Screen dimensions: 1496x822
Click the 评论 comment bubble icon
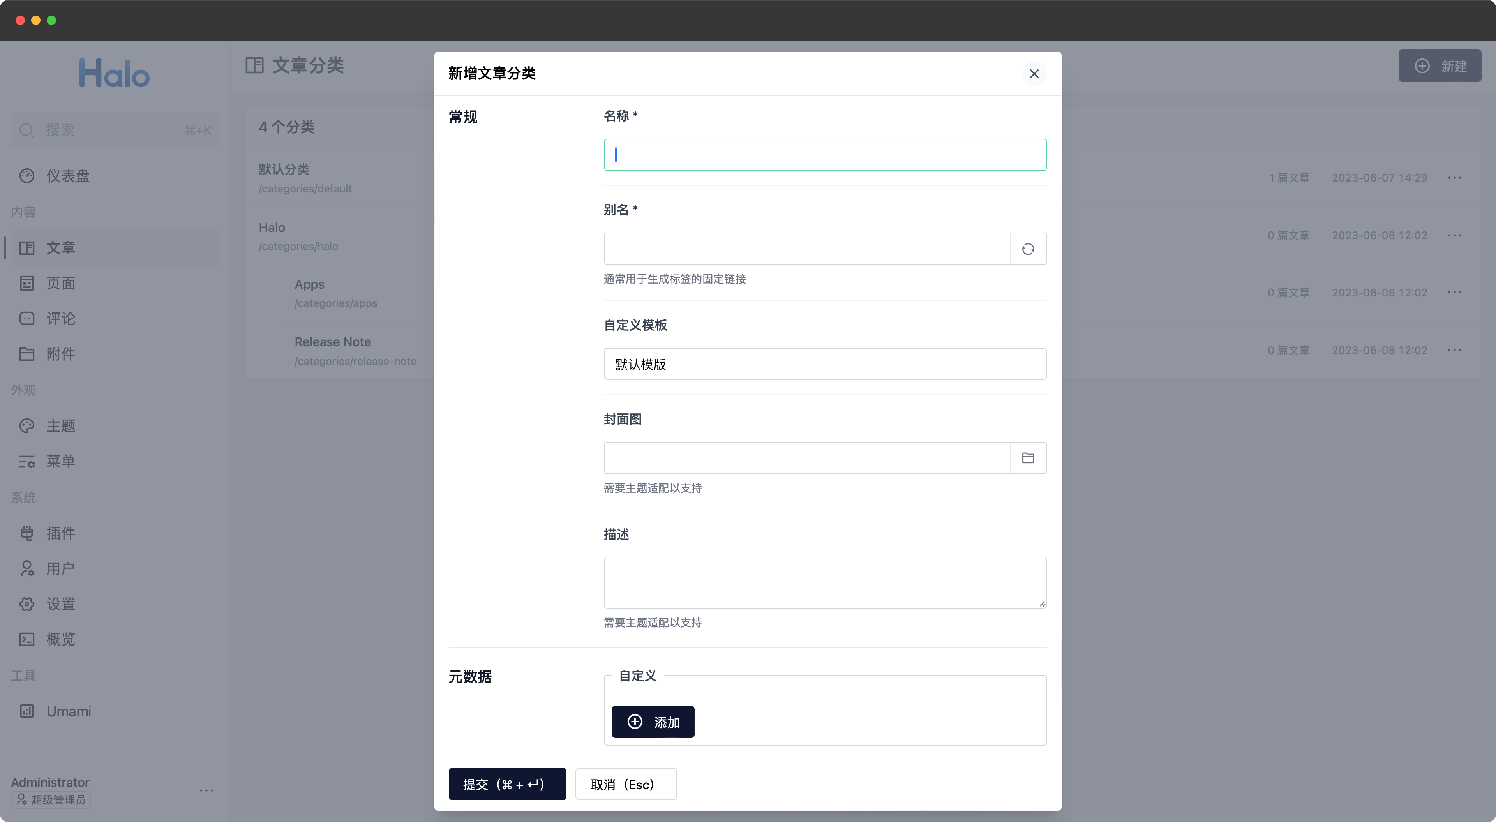pos(27,318)
